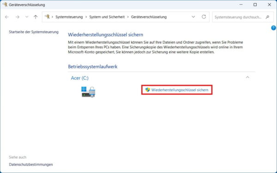
Task: Click the search magnifier icon
Action: tap(267, 17)
